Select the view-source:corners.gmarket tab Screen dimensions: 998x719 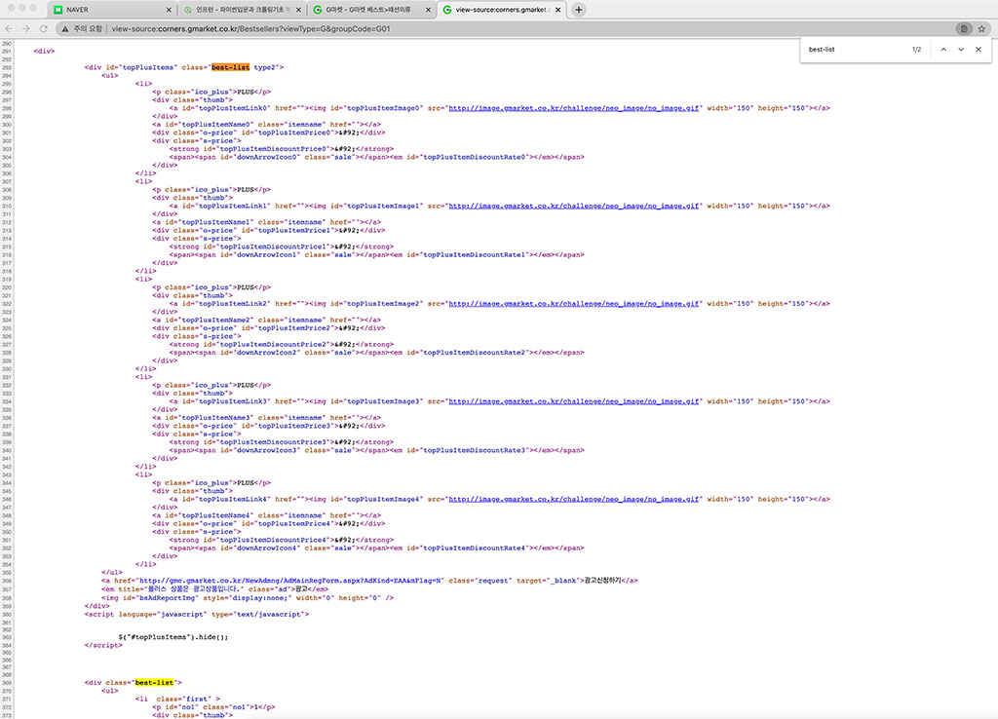pos(502,10)
